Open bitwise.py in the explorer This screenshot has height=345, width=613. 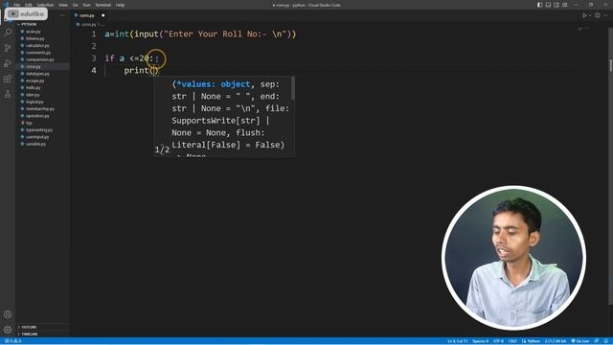click(34, 38)
